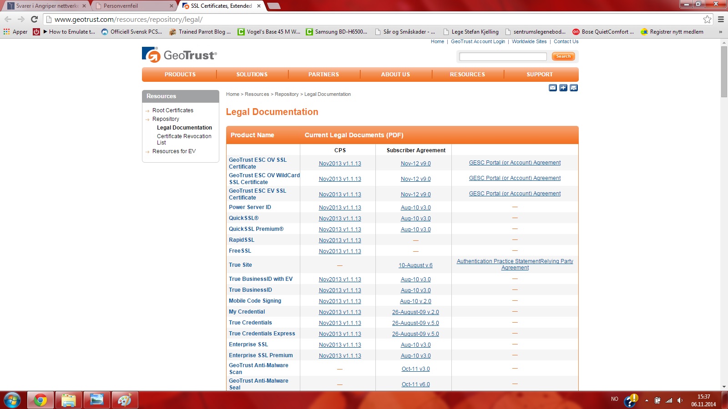Open Windows Explorer from the taskbar

pyautogui.click(x=69, y=400)
